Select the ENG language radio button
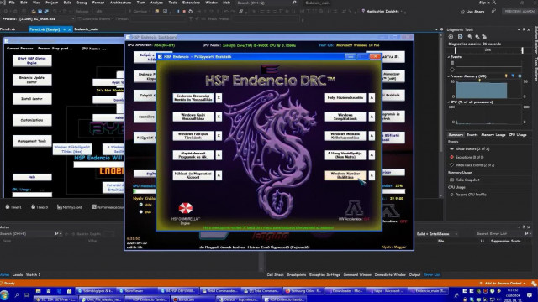Image resolution: width=538 pixels, height=302 pixels. pyautogui.click(x=140, y=211)
